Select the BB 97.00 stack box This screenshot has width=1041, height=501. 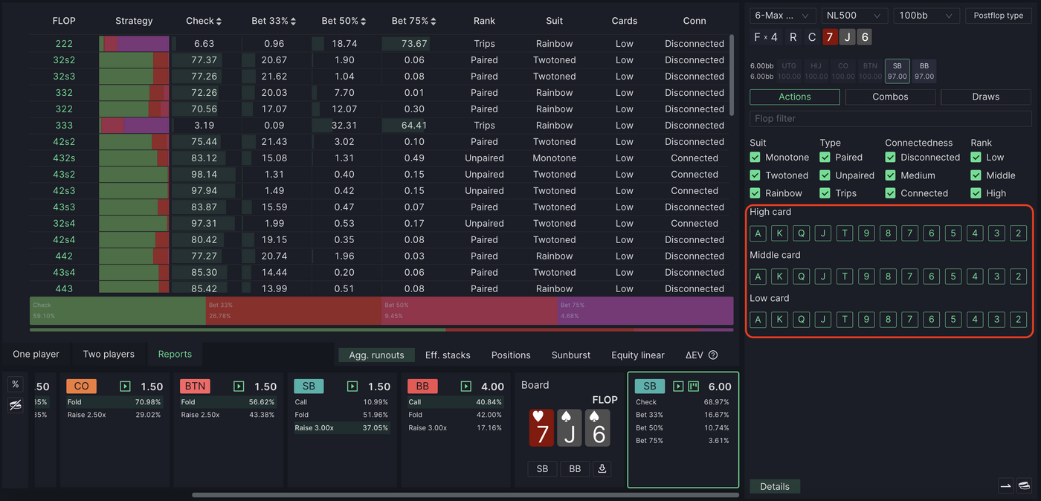924,71
